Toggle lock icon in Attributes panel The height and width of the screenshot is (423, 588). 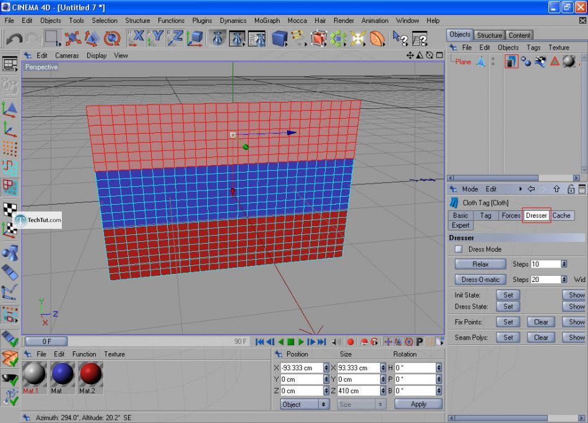point(571,189)
